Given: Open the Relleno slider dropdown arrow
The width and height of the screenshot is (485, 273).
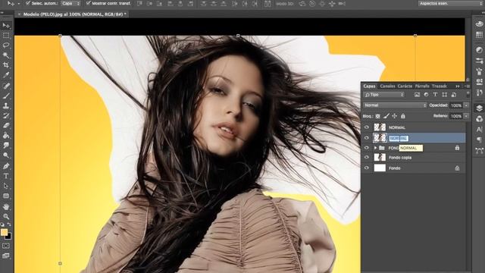Looking at the screenshot, I should (466, 116).
